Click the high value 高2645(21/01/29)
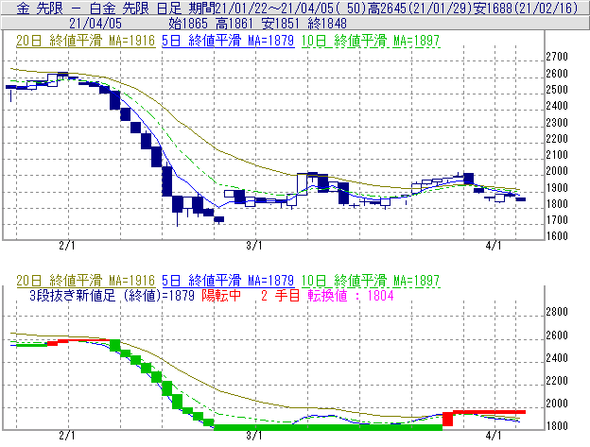590x447 pixels. click(x=420, y=8)
